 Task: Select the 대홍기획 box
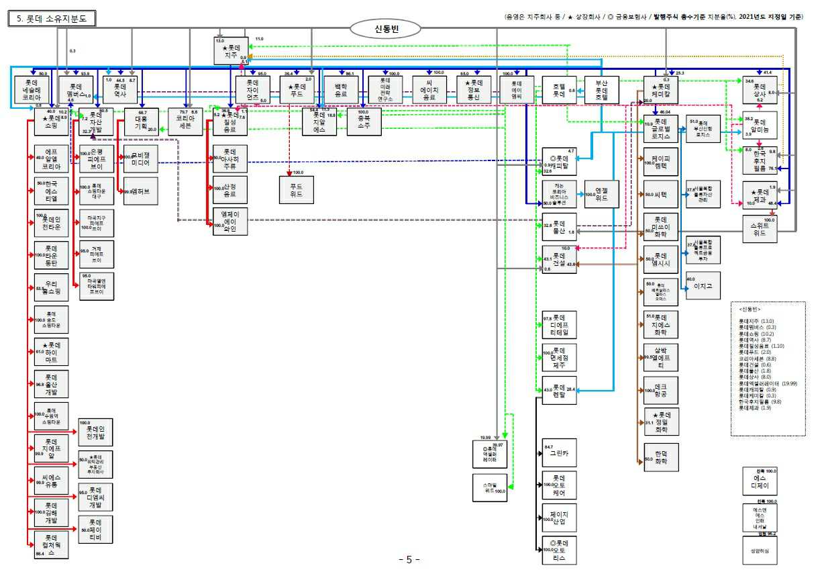pyautogui.click(x=142, y=122)
